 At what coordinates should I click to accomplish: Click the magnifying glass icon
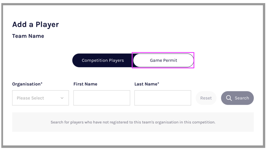[229, 98]
